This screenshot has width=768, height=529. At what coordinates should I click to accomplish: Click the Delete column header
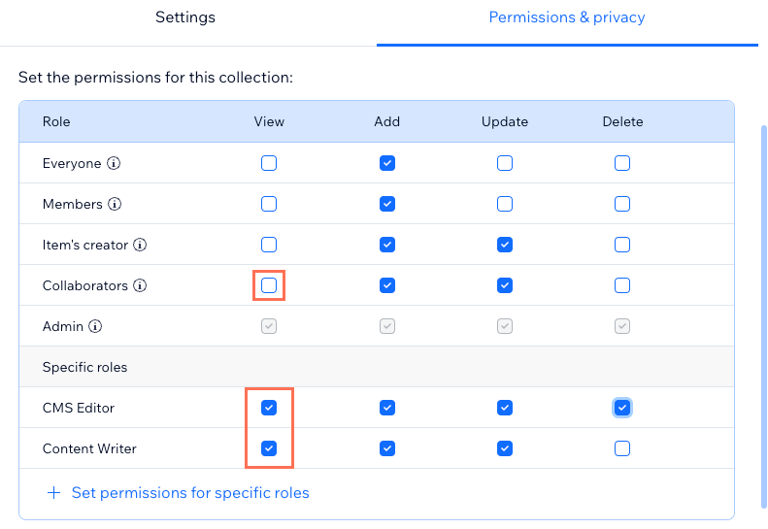(622, 121)
